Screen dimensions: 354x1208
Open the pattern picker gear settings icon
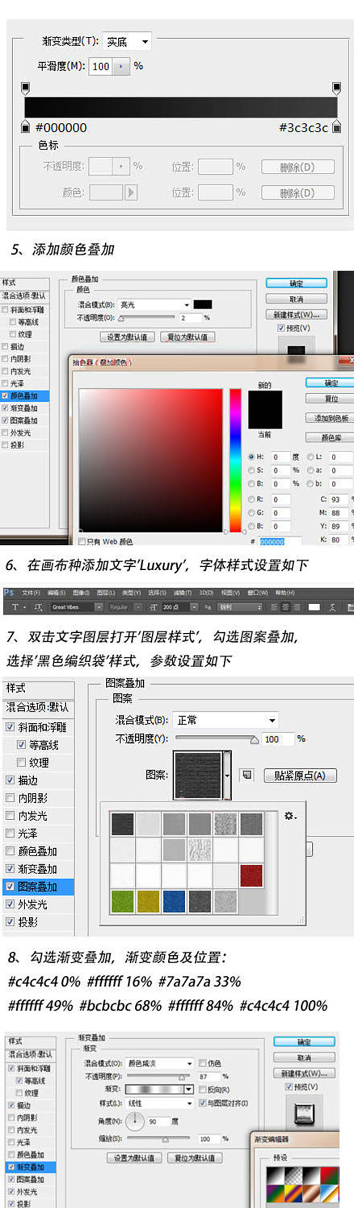point(290,816)
